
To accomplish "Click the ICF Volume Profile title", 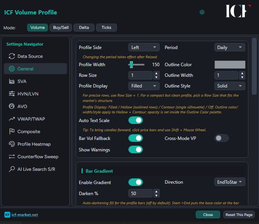I will coord(30,13).
